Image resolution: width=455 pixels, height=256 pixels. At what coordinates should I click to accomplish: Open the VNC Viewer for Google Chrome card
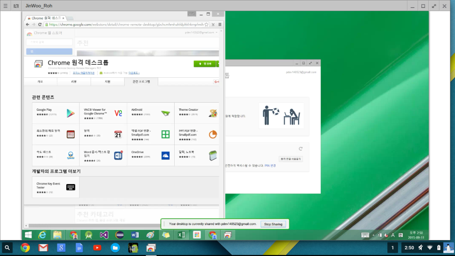103,113
